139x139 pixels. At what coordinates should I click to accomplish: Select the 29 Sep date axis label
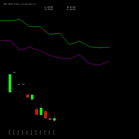click(x=18, y=132)
